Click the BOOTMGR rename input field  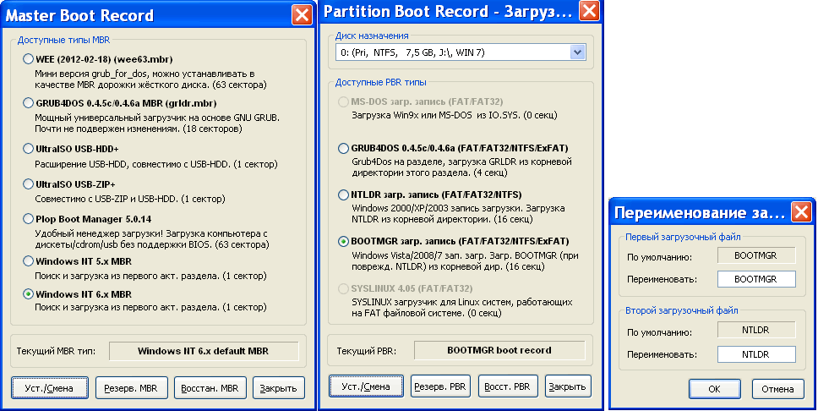click(x=756, y=279)
